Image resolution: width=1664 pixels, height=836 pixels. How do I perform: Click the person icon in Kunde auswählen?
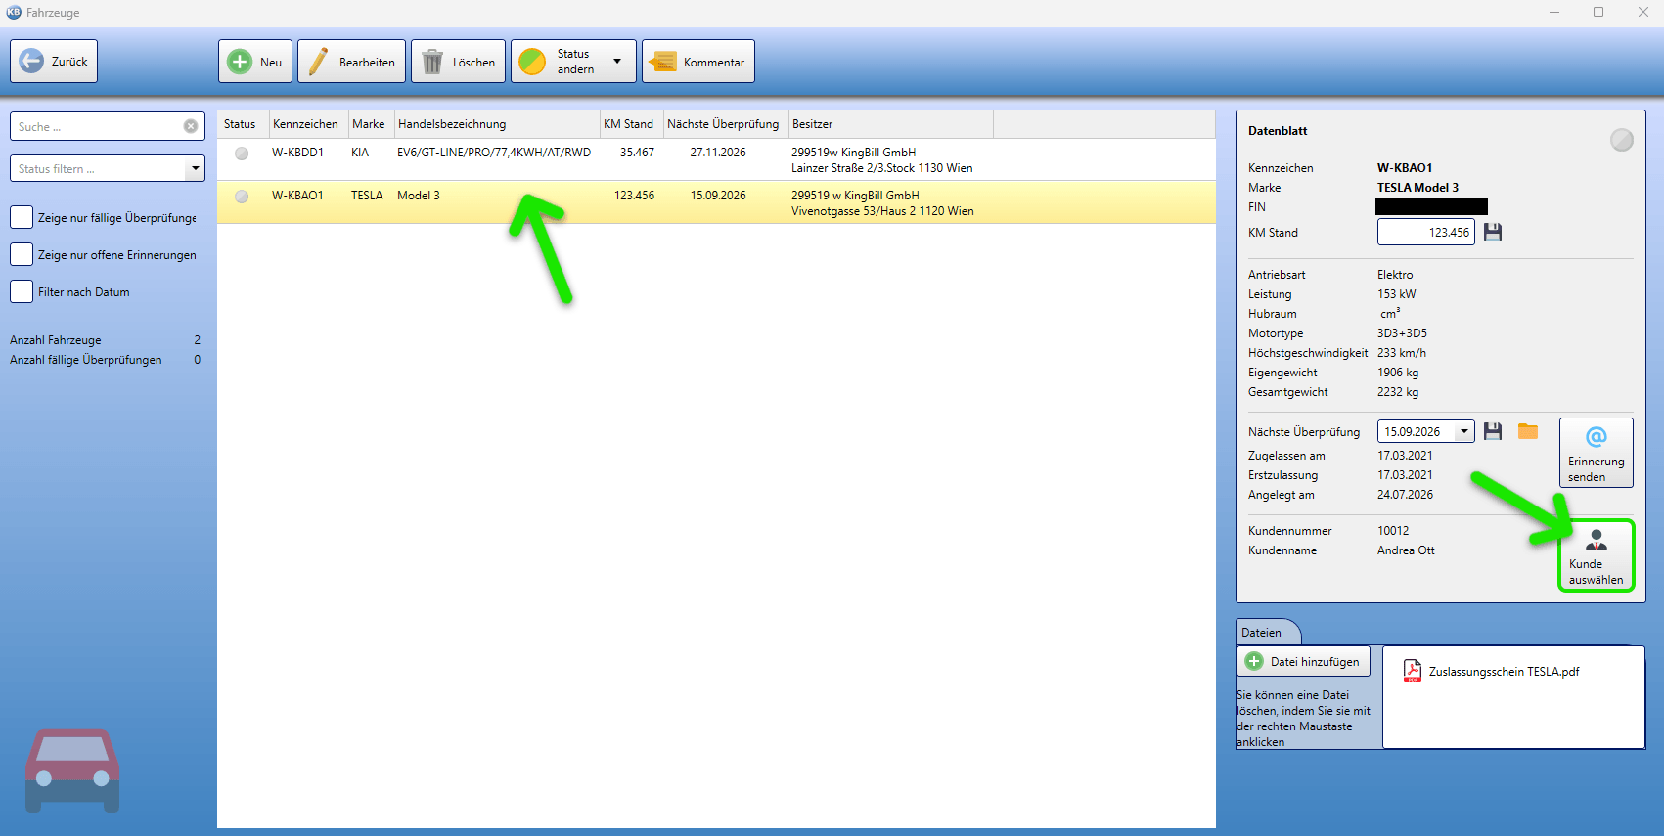pyautogui.click(x=1597, y=540)
